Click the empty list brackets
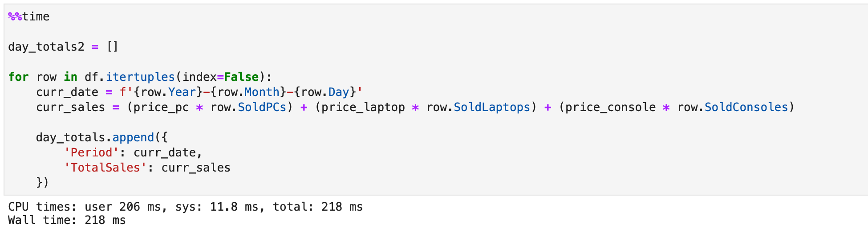Image resolution: width=868 pixels, height=232 pixels. coord(112,47)
